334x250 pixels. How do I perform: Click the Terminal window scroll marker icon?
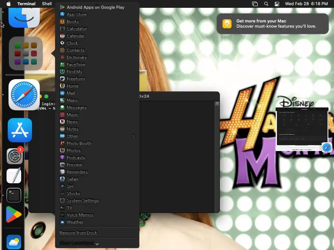click(217, 103)
